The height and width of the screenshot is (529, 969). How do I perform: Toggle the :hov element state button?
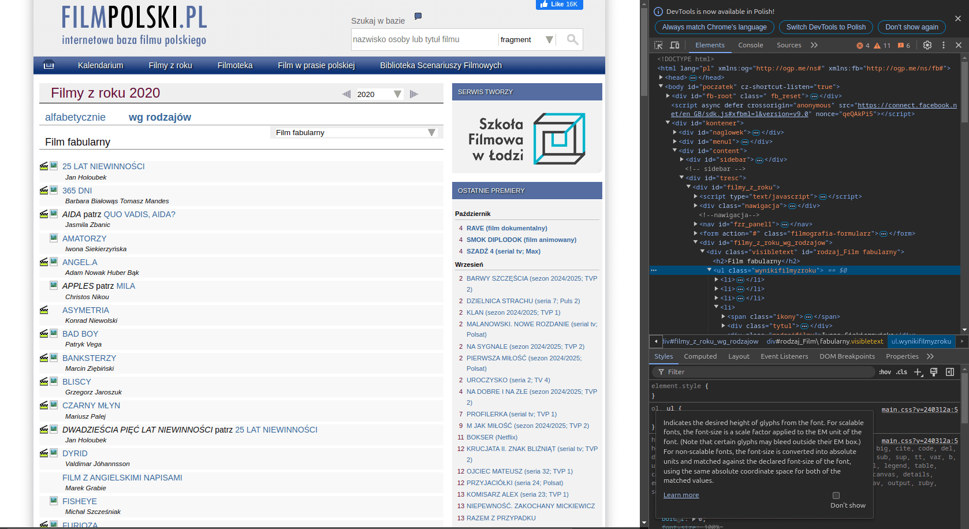[885, 372]
